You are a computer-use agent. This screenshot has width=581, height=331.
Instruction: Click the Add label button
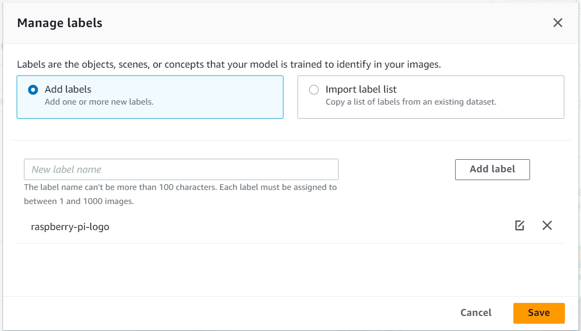point(493,169)
